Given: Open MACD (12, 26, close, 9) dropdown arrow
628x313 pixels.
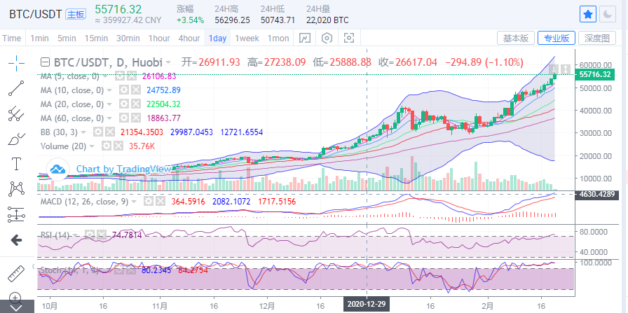Looking at the screenshot, I should click(x=134, y=202).
